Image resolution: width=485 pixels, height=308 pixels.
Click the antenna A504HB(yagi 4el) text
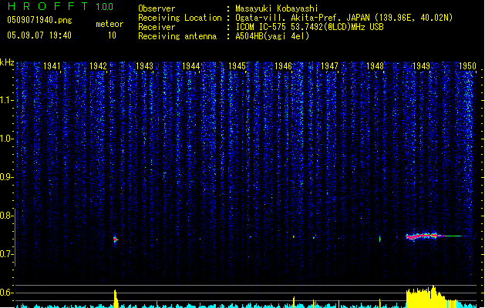point(272,36)
